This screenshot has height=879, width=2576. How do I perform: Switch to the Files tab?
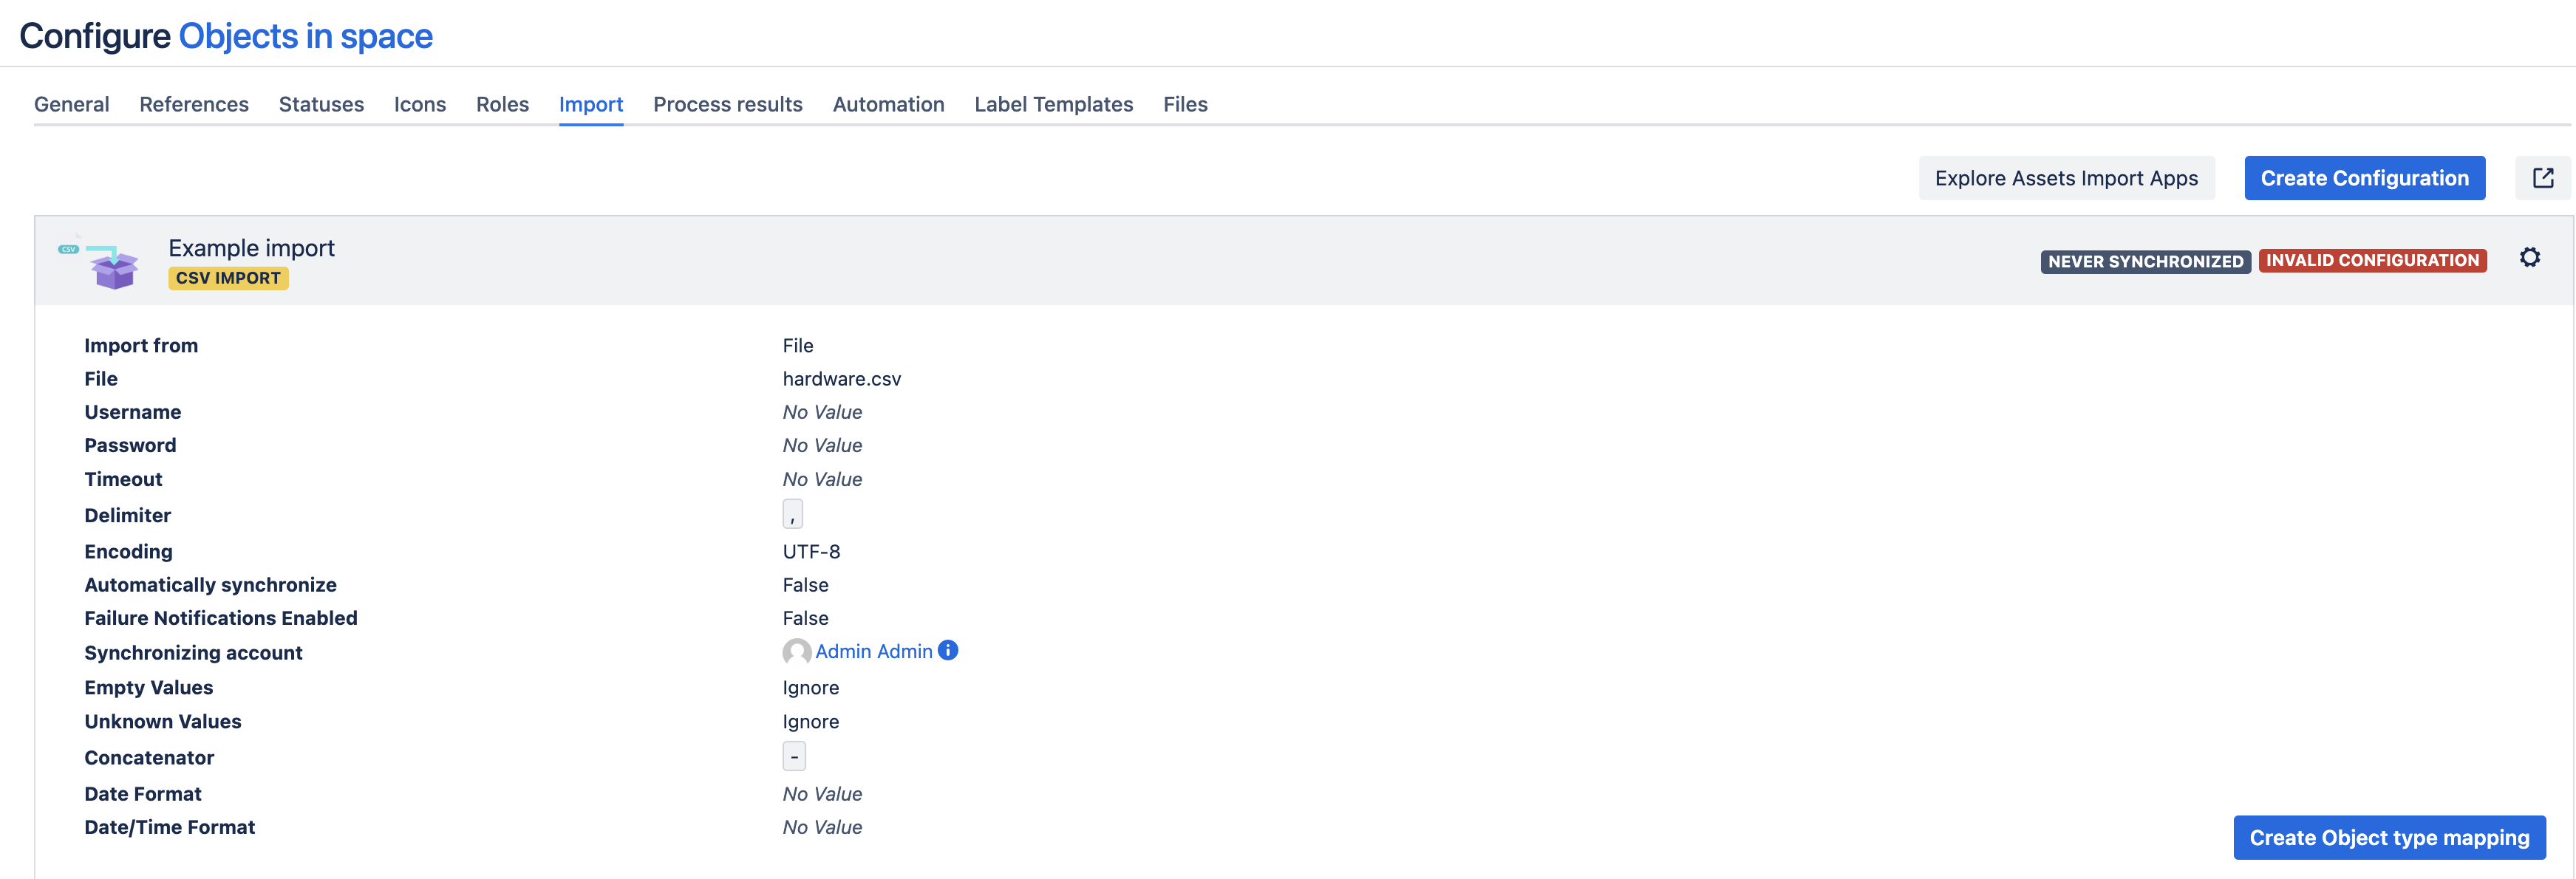[x=1185, y=104]
